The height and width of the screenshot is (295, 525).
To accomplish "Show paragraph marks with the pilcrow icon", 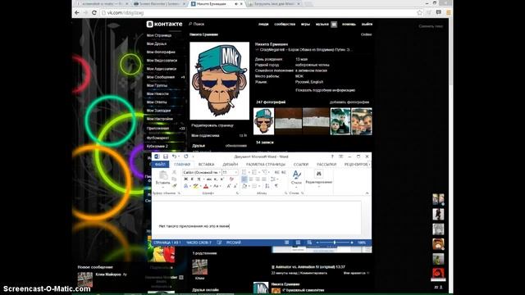I will [x=276, y=186].
